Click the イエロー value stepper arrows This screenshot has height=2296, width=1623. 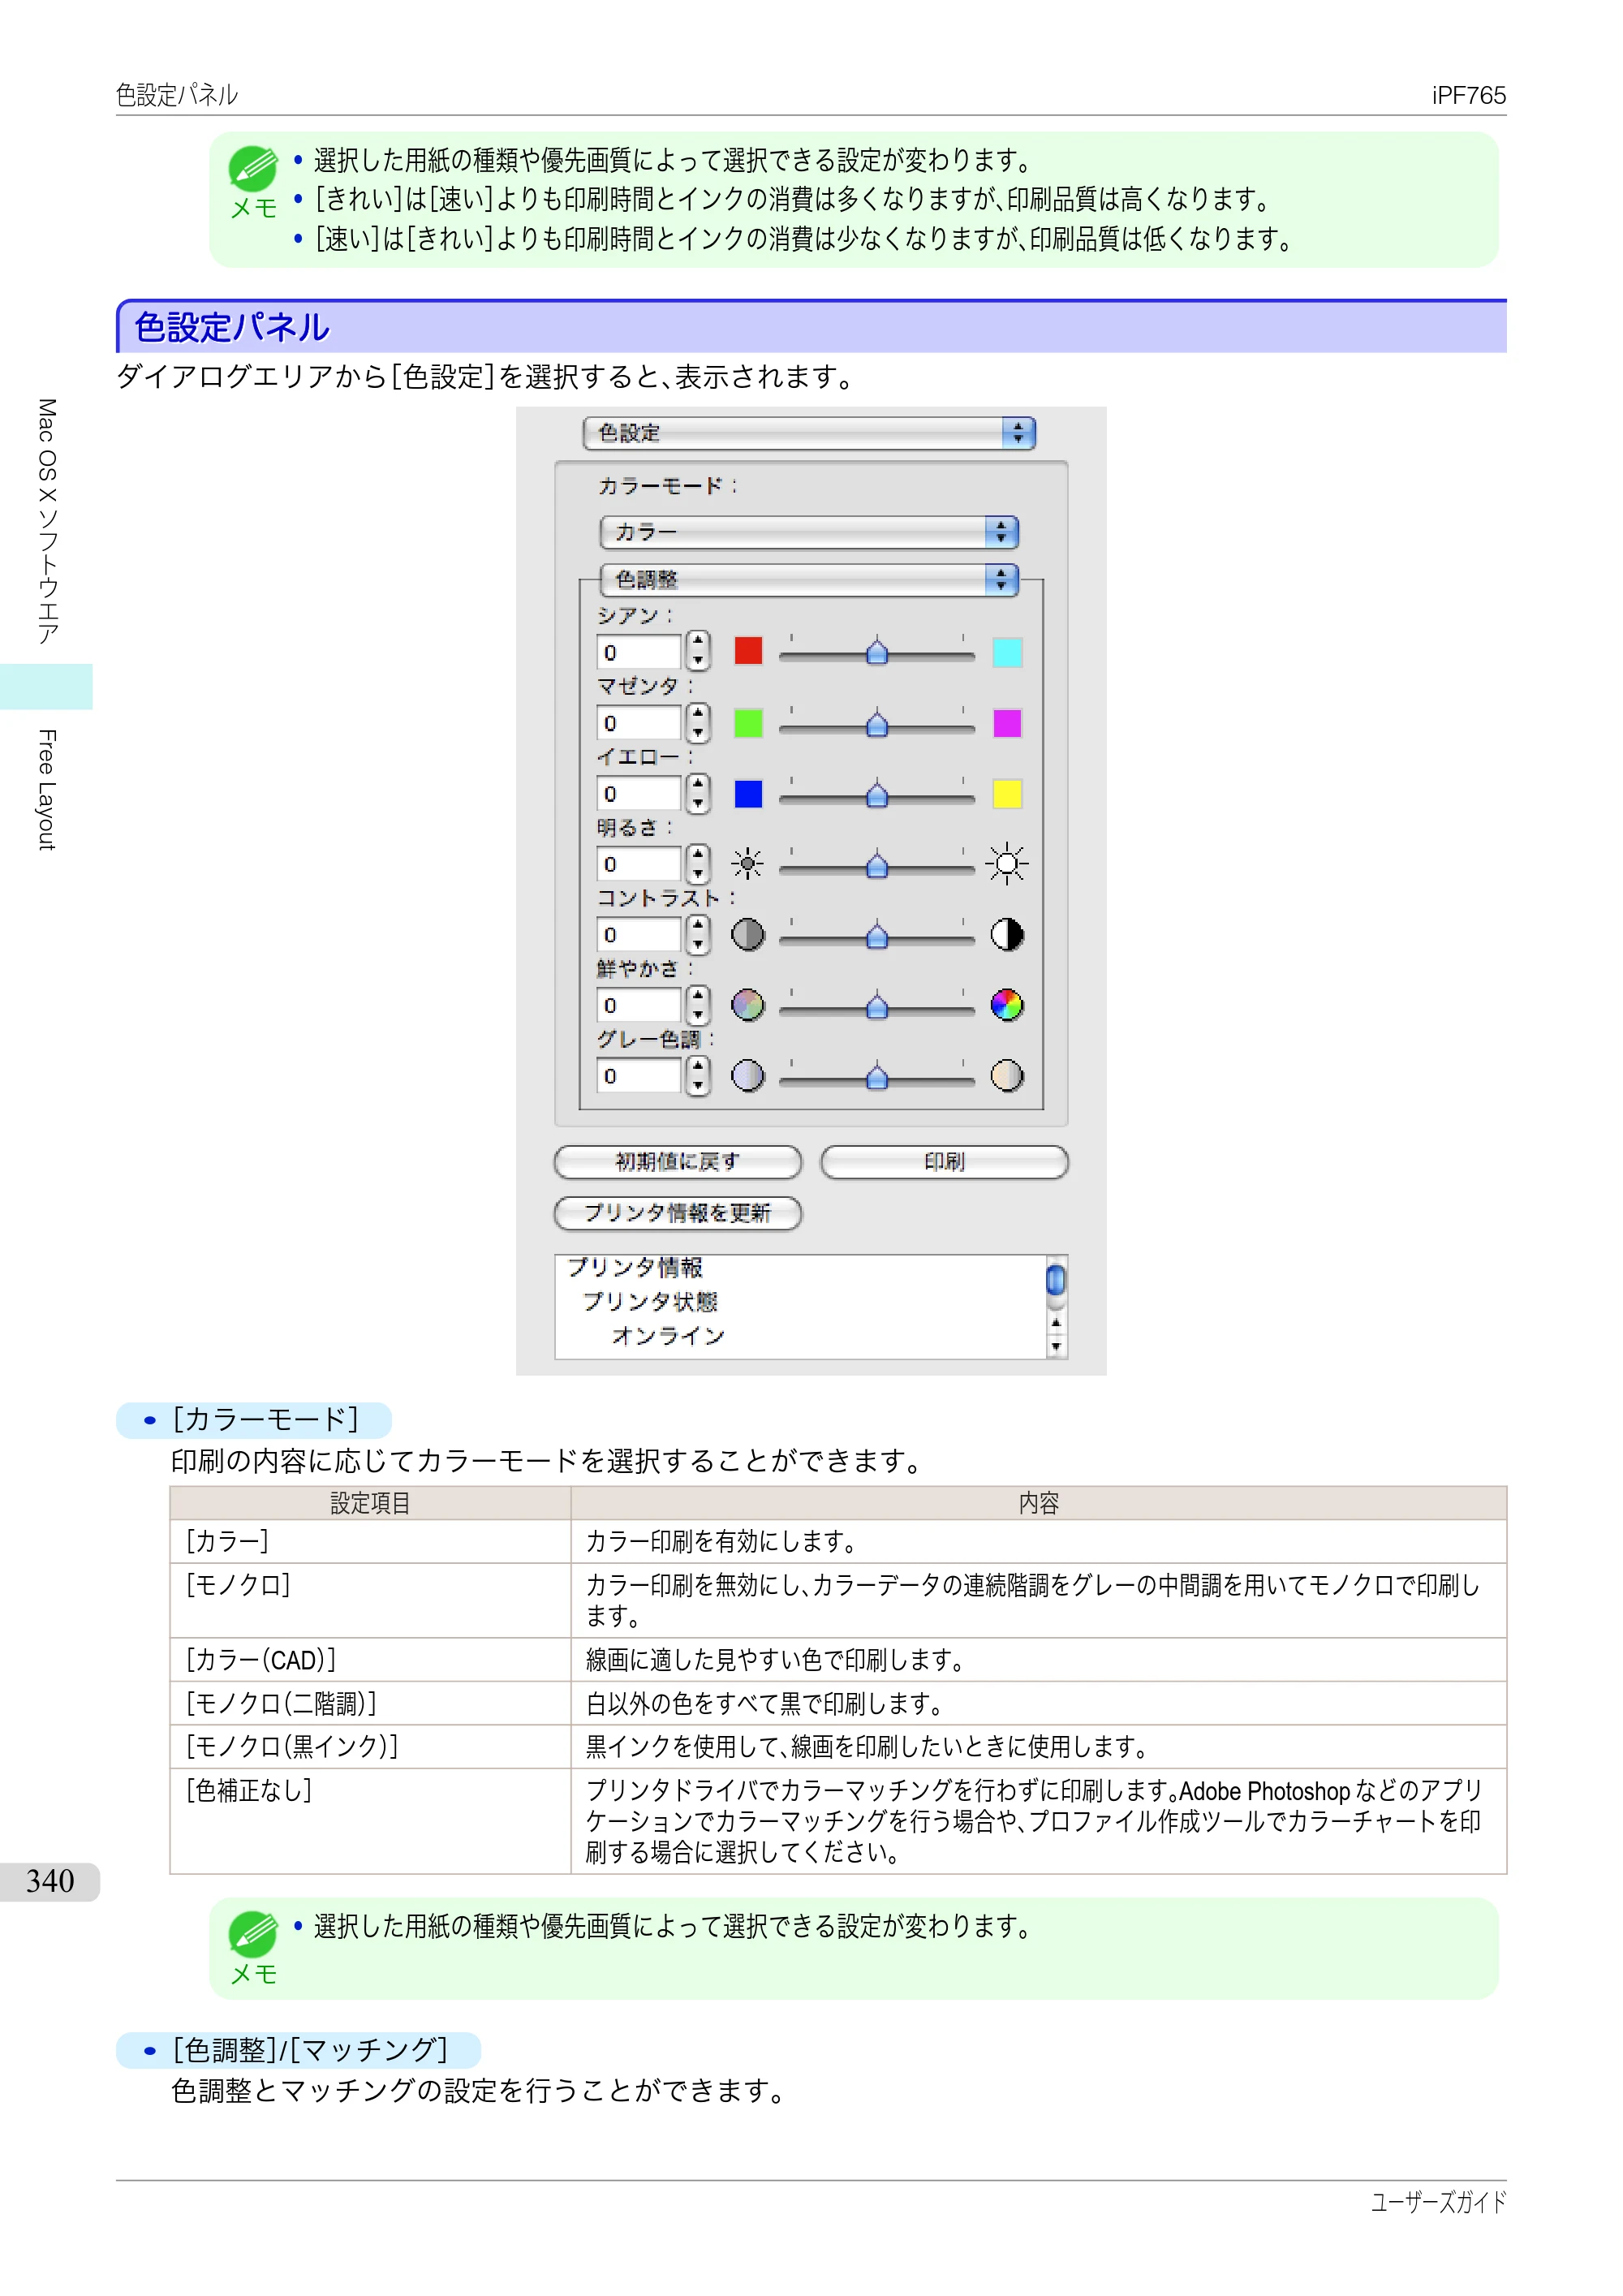(698, 793)
